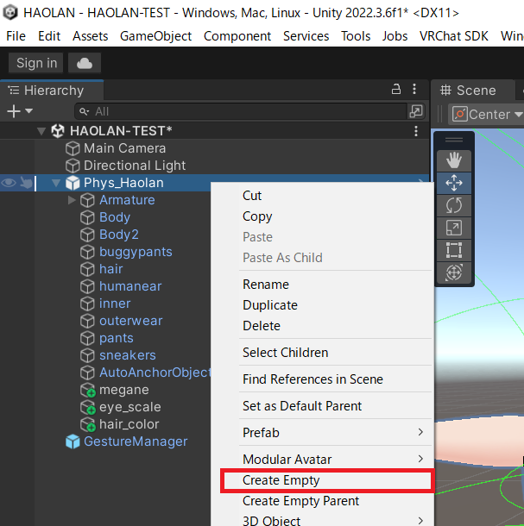Open the Tools menu

tap(356, 36)
